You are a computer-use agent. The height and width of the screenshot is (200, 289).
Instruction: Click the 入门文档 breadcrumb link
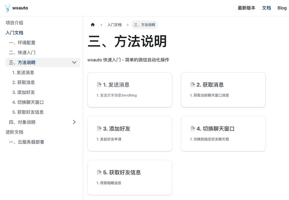coord(114,25)
